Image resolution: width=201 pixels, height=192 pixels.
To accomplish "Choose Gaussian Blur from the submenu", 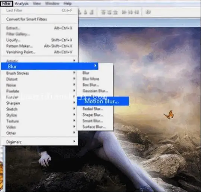I will pos(95,91).
